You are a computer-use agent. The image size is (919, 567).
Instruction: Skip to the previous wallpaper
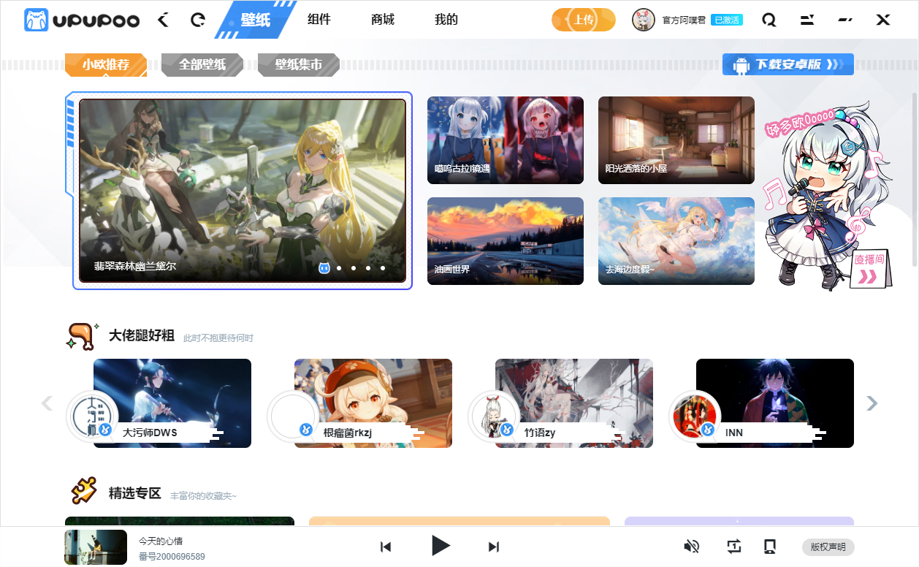coord(386,547)
